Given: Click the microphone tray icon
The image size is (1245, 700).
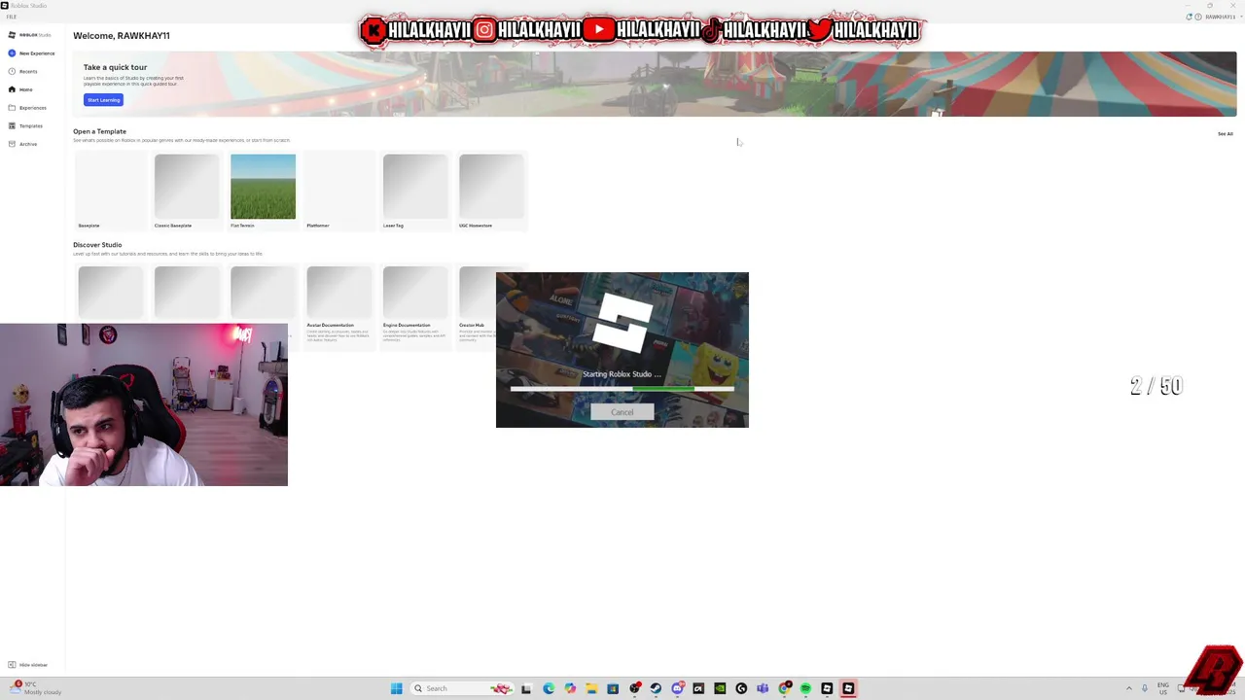Looking at the screenshot, I should (1145, 688).
